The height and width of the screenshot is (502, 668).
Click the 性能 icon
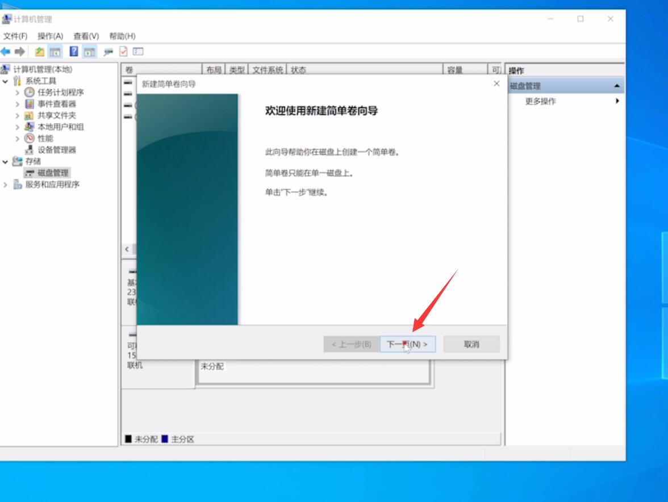(x=30, y=138)
